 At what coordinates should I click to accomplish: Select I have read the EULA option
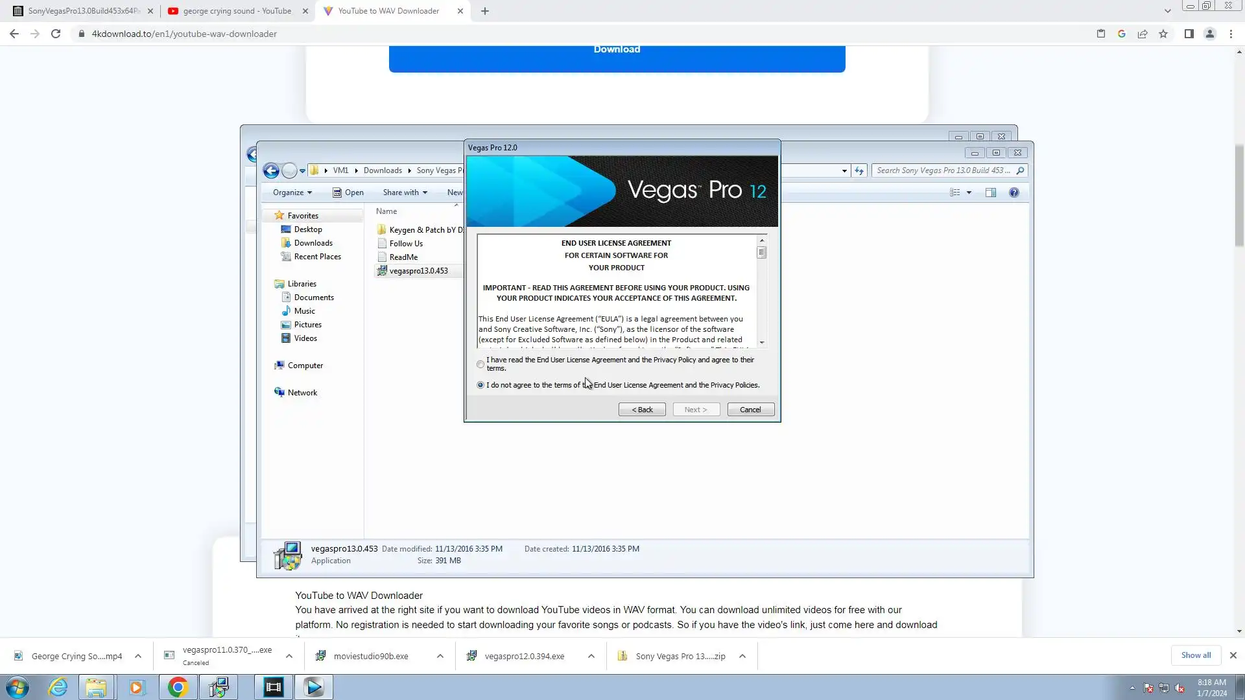480,364
